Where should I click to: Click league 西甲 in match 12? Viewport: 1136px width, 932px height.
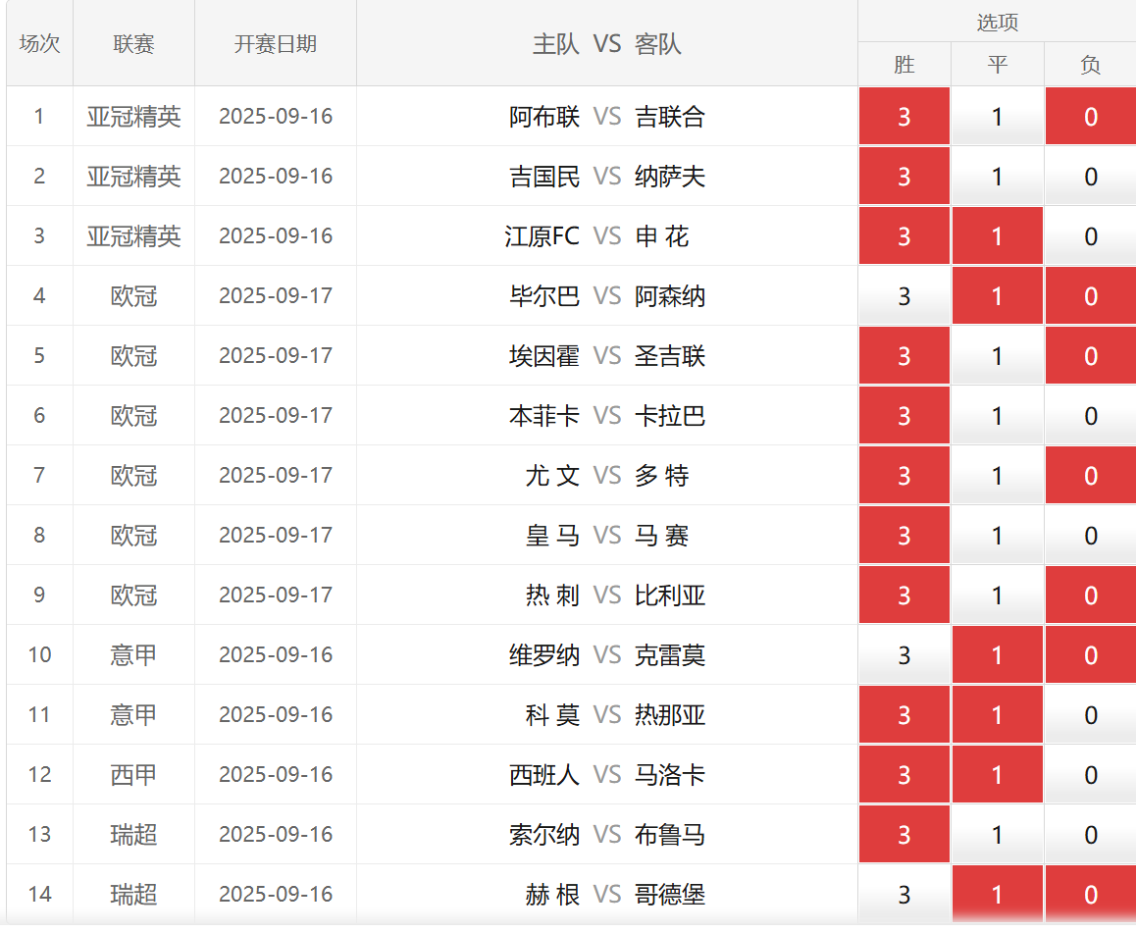[x=134, y=774]
